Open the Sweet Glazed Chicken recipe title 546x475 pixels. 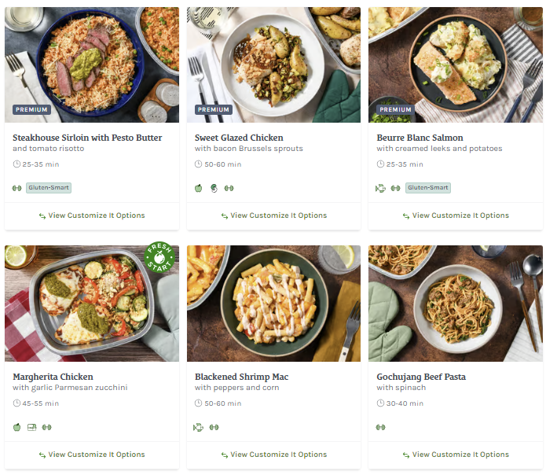tap(239, 138)
